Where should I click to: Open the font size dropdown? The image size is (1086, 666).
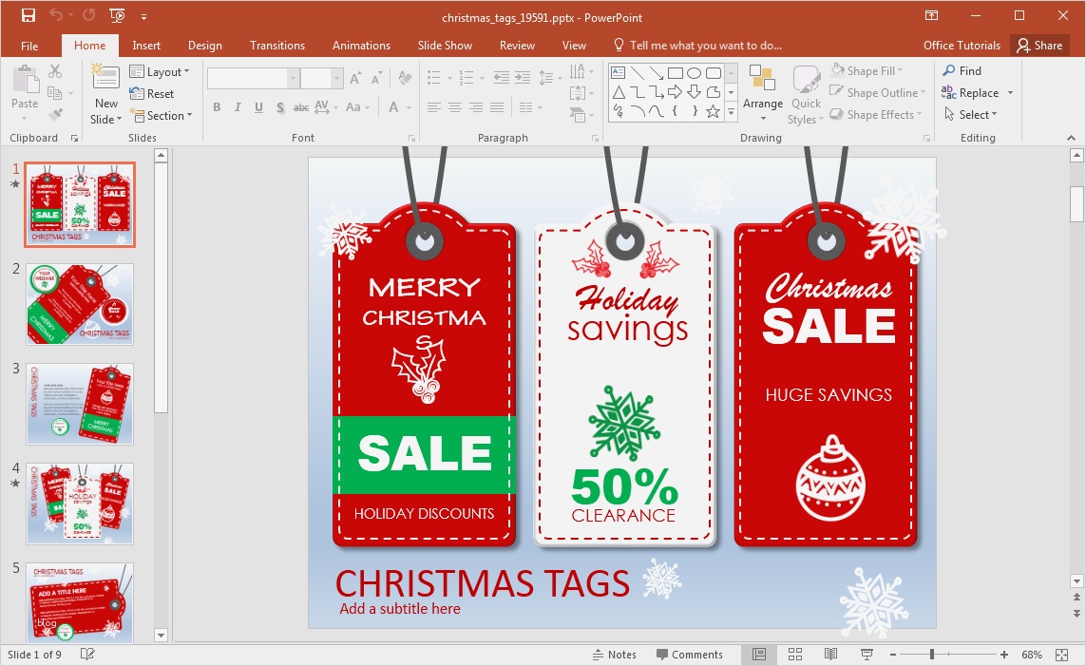(x=336, y=78)
